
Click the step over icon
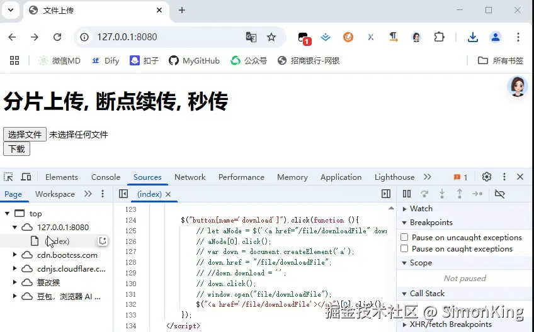point(424,194)
